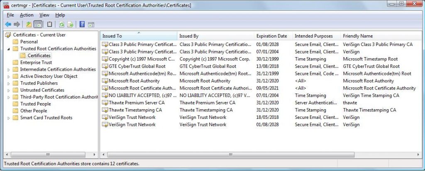Select the Personal folder
The height and width of the screenshot is (171, 425).
pos(29,42)
